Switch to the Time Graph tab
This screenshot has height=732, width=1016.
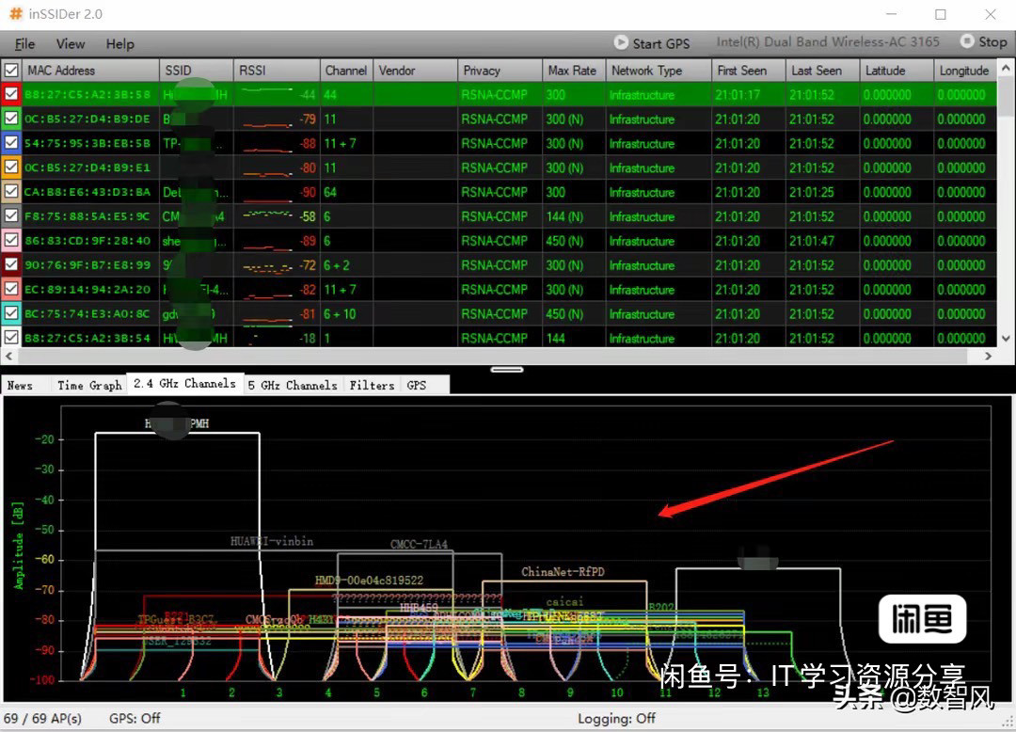tap(89, 385)
